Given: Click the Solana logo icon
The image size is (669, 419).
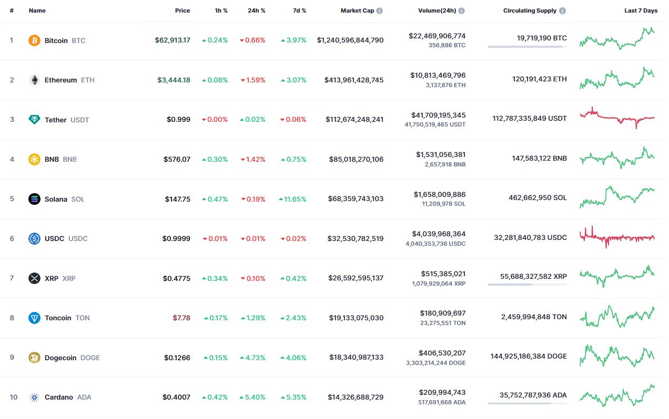Looking at the screenshot, I should (x=34, y=199).
